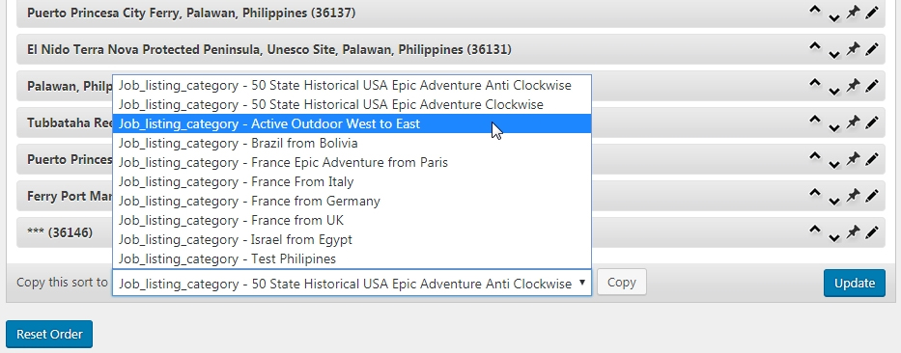The height and width of the screenshot is (353, 901).
Task: Click the blue Update button
Action: [855, 283]
